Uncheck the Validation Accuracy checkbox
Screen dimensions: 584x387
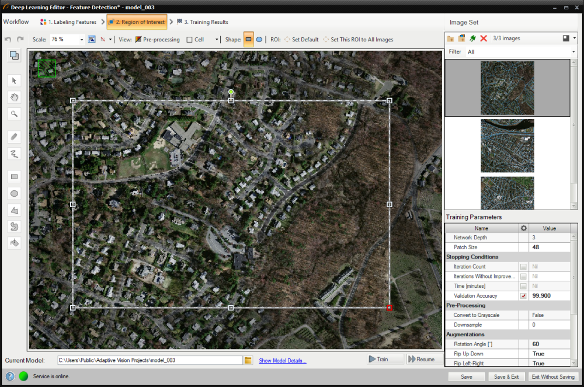pos(523,296)
